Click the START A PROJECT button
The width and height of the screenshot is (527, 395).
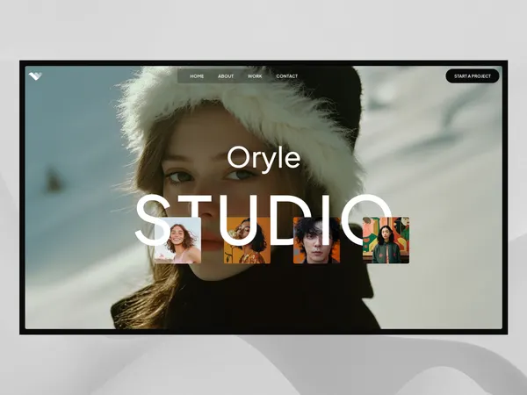pos(473,76)
